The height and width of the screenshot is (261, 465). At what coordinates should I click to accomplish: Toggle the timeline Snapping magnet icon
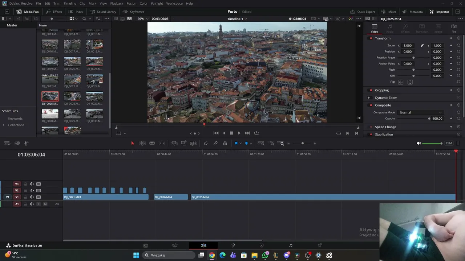[x=206, y=143]
